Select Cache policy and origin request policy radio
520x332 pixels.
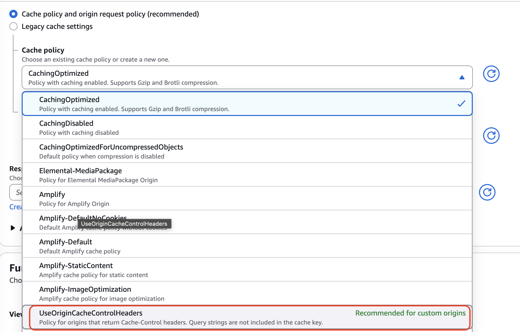pyautogui.click(x=13, y=14)
